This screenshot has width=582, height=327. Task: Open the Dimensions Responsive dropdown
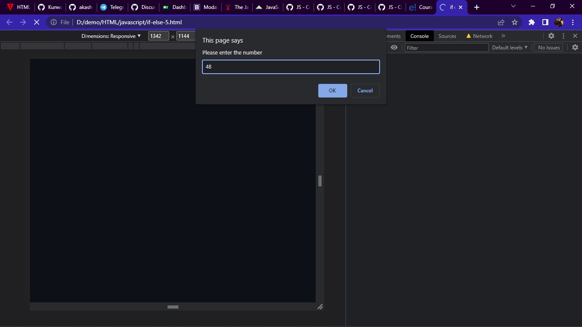tap(112, 36)
